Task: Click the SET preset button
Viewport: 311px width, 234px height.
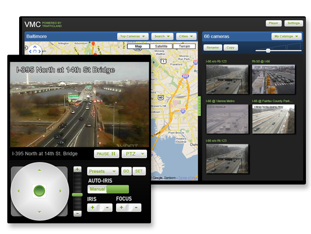Action: (139, 171)
